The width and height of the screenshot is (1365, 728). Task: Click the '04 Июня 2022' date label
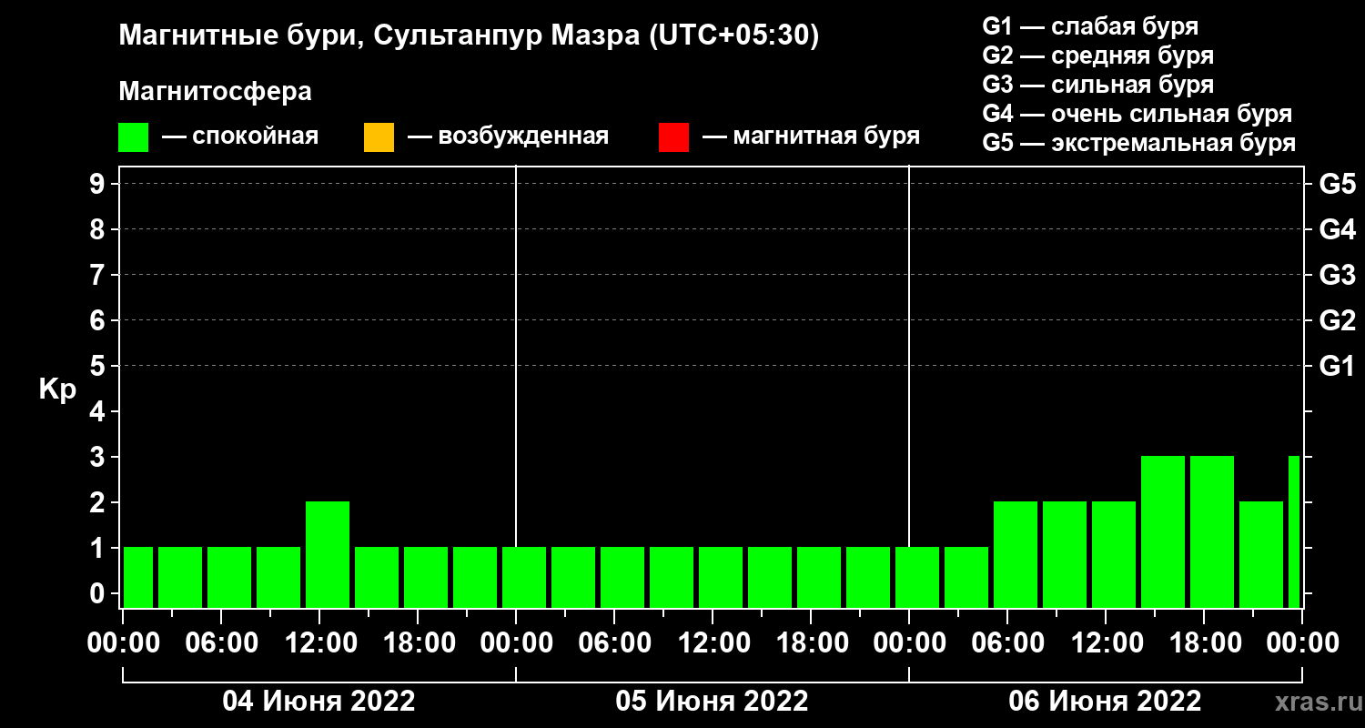(x=319, y=702)
